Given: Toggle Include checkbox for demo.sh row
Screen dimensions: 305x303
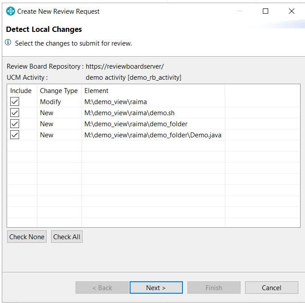Looking at the screenshot, I should pos(15,113).
